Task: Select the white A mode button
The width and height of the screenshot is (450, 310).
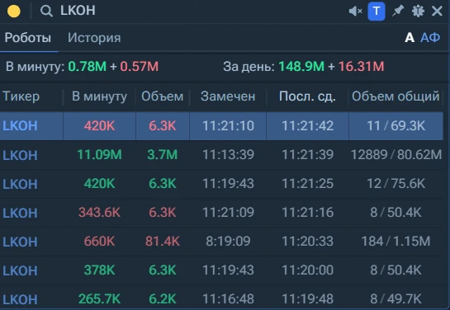Action: [410, 38]
